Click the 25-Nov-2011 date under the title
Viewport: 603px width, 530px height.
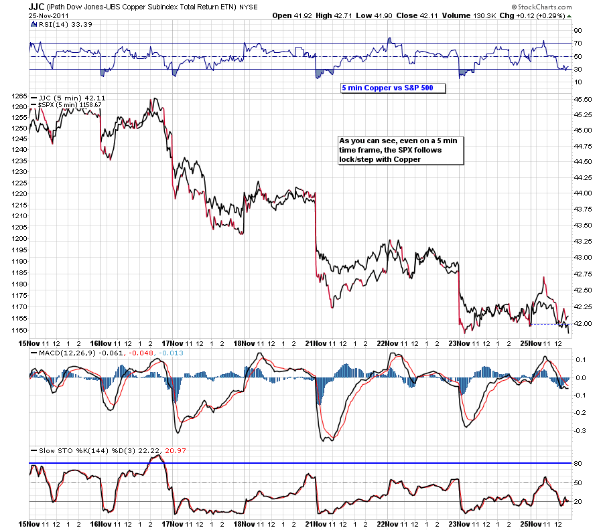click(48, 16)
